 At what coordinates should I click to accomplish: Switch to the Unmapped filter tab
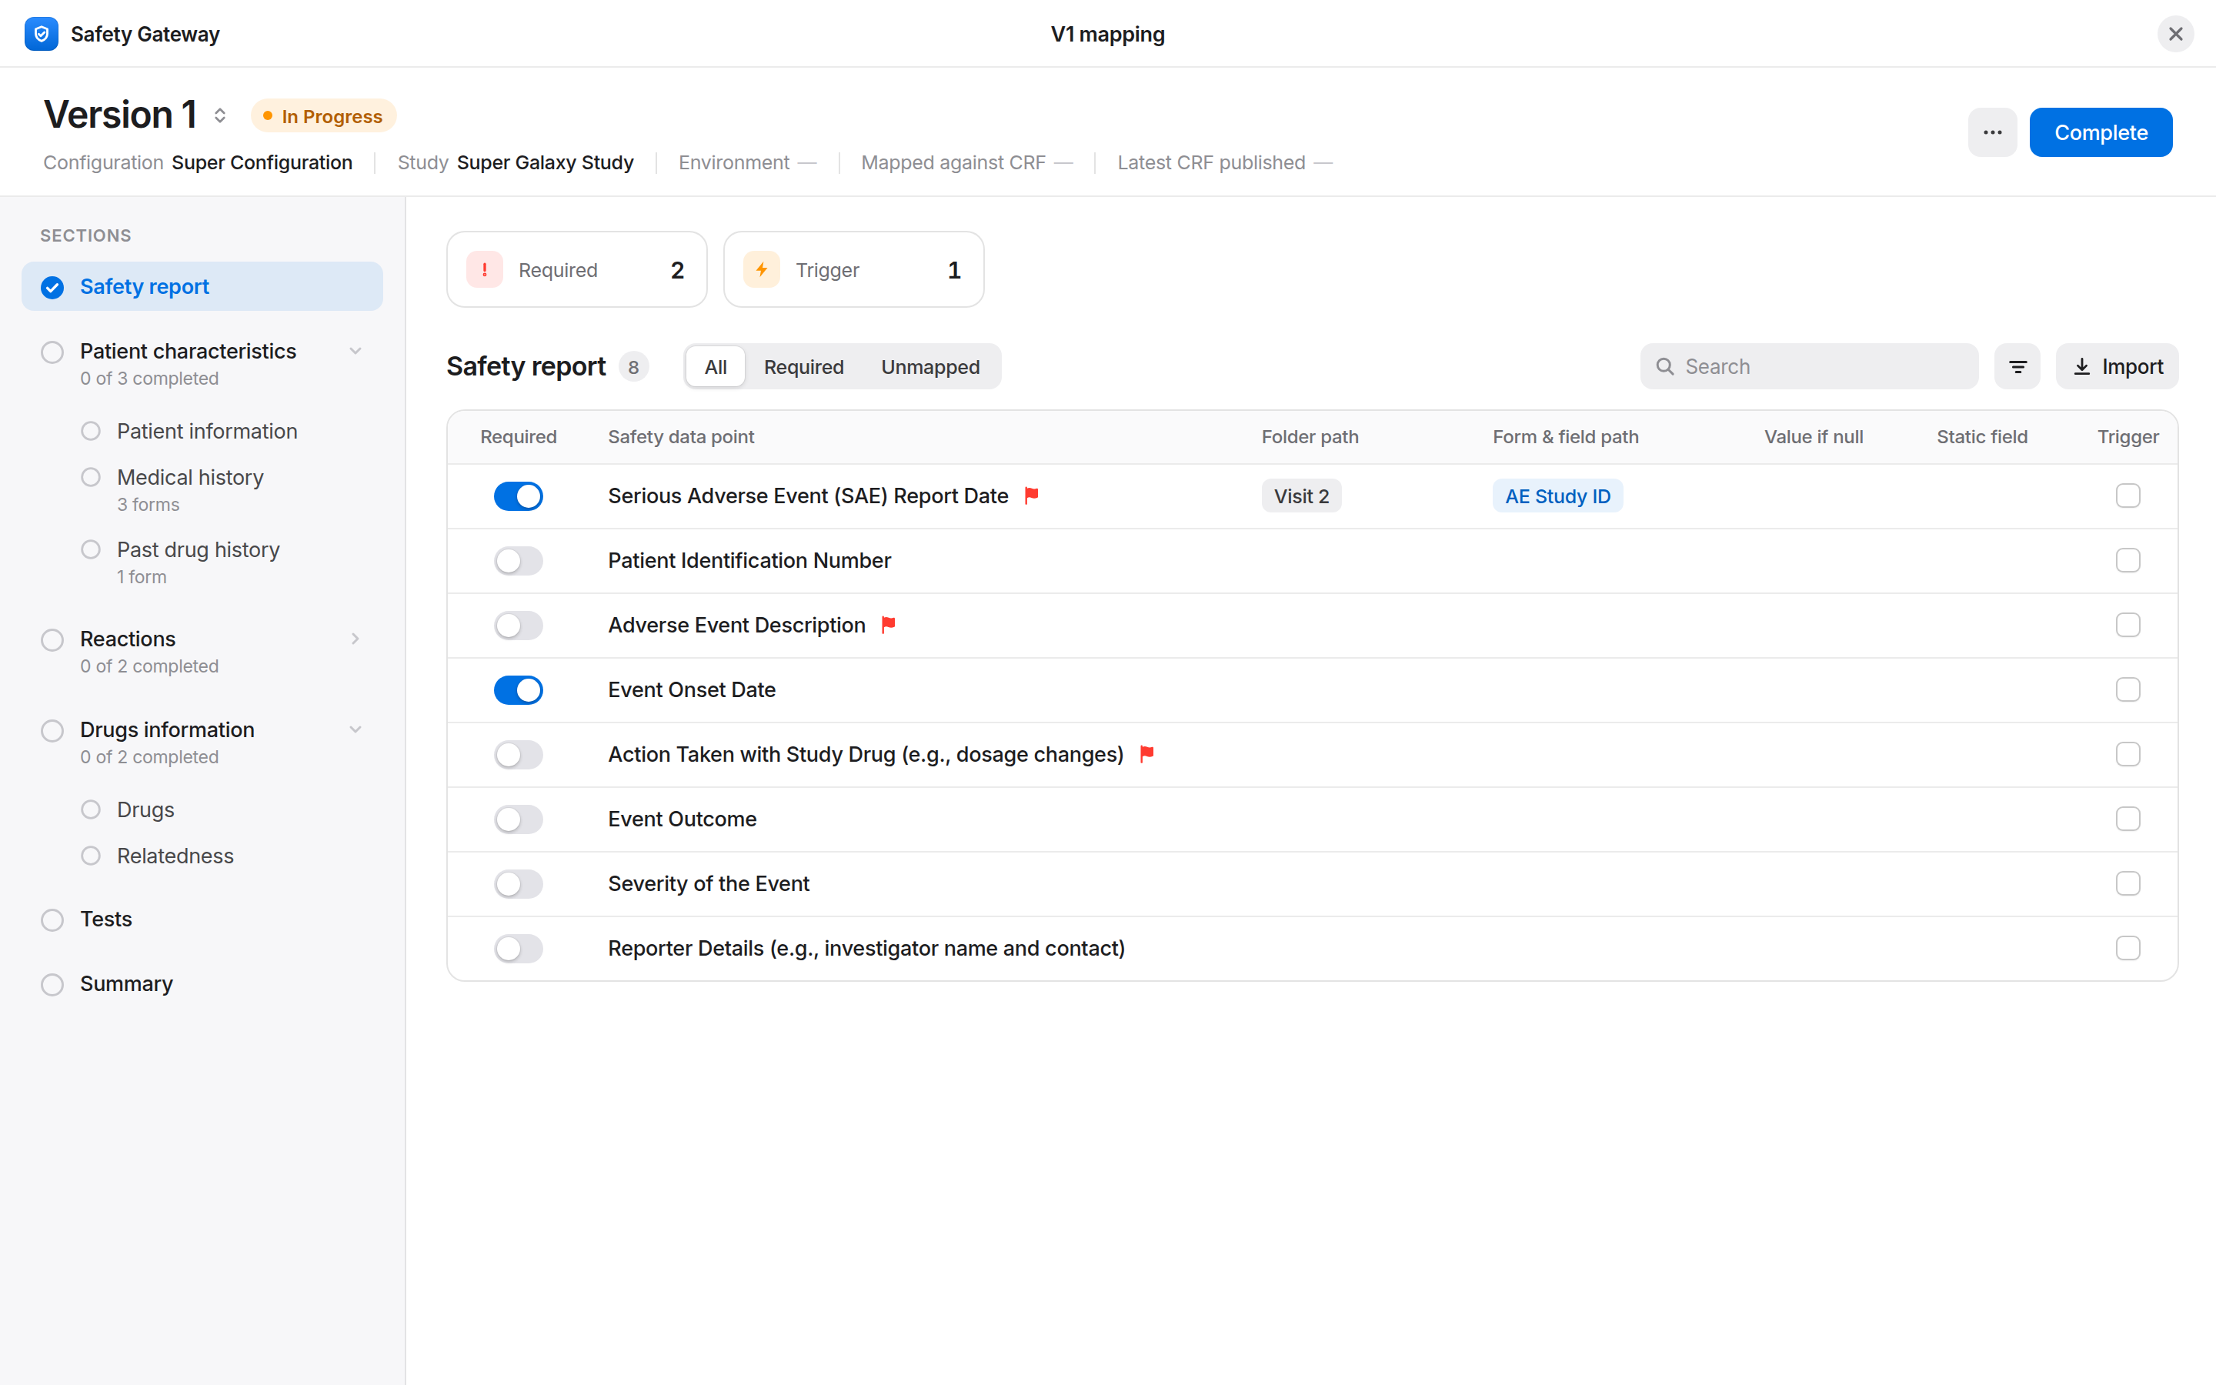click(x=929, y=366)
